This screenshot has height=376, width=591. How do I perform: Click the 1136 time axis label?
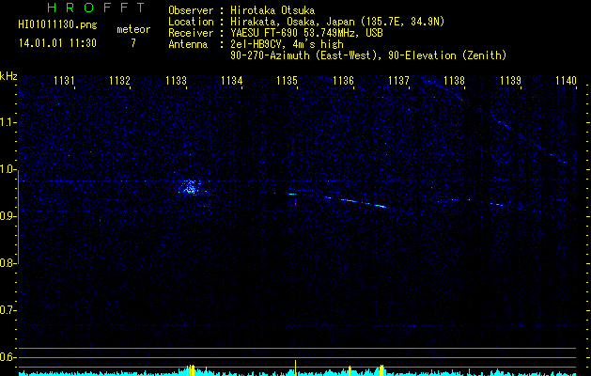(343, 81)
